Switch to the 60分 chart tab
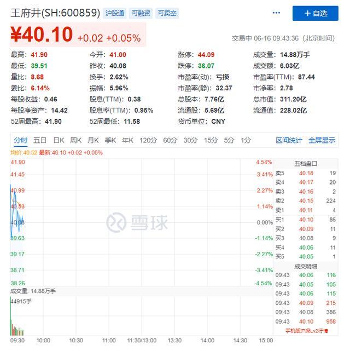 170,140
